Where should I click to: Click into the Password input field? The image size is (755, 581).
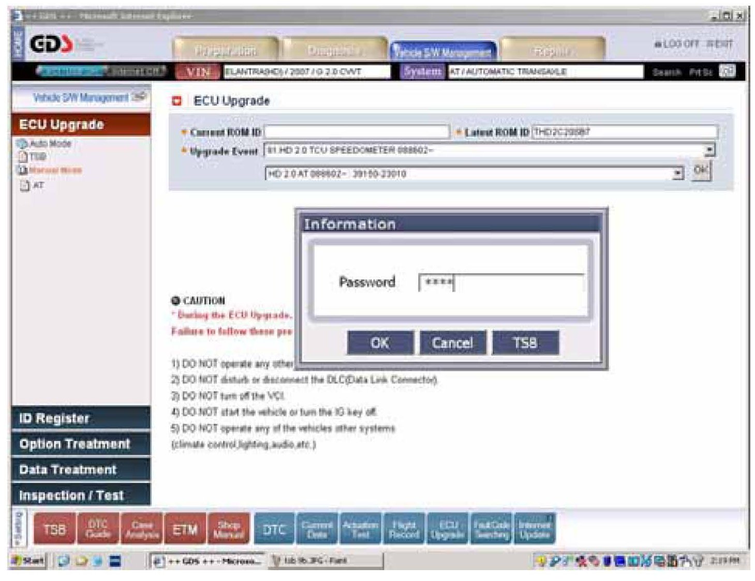(500, 283)
